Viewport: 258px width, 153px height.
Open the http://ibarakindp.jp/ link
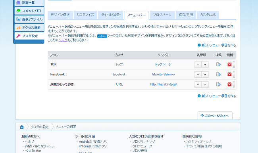164,84
